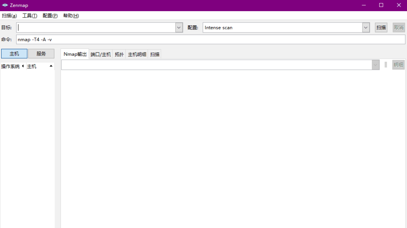
Task: Switch to the 端口/主机 tab
Action: (x=101, y=54)
